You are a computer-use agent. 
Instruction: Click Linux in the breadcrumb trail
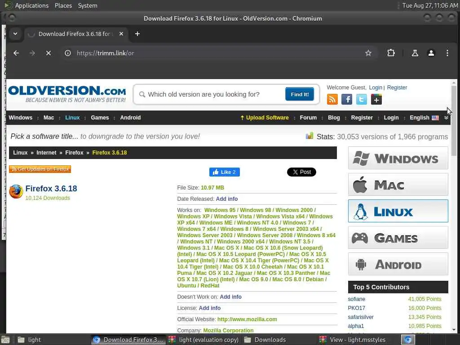click(x=20, y=153)
